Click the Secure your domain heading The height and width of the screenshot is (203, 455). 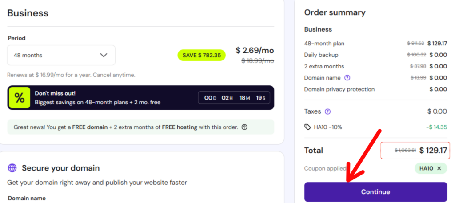[x=60, y=168]
